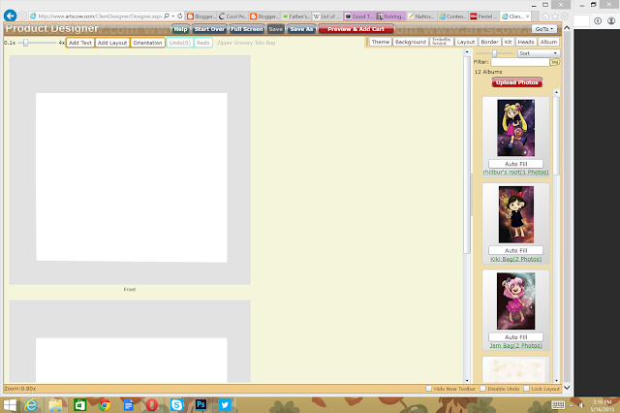
Task: Click the profile icon in right window
Action: (611, 20)
